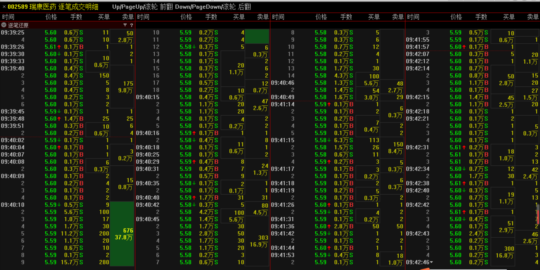Click the filter funnel icon in 逐笔还原 row
Viewport: 540px width, 270px height.
[125, 25]
